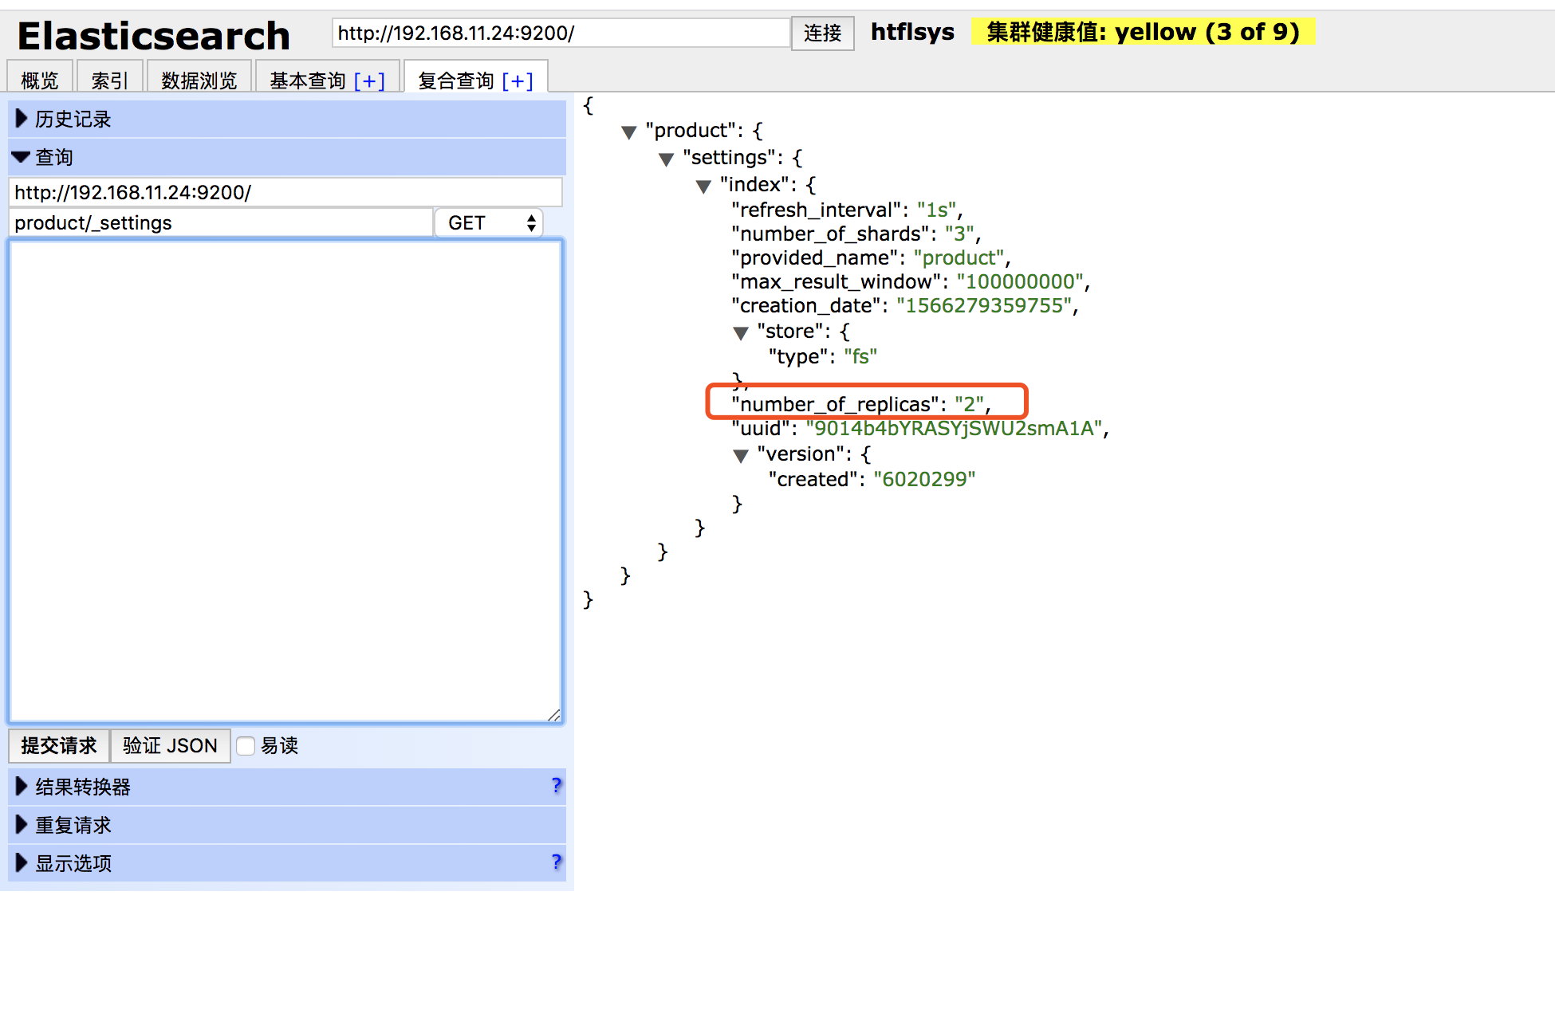Collapse the "version" JSON node triangle
The height and width of the screenshot is (1017, 1555).
tap(740, 456)
